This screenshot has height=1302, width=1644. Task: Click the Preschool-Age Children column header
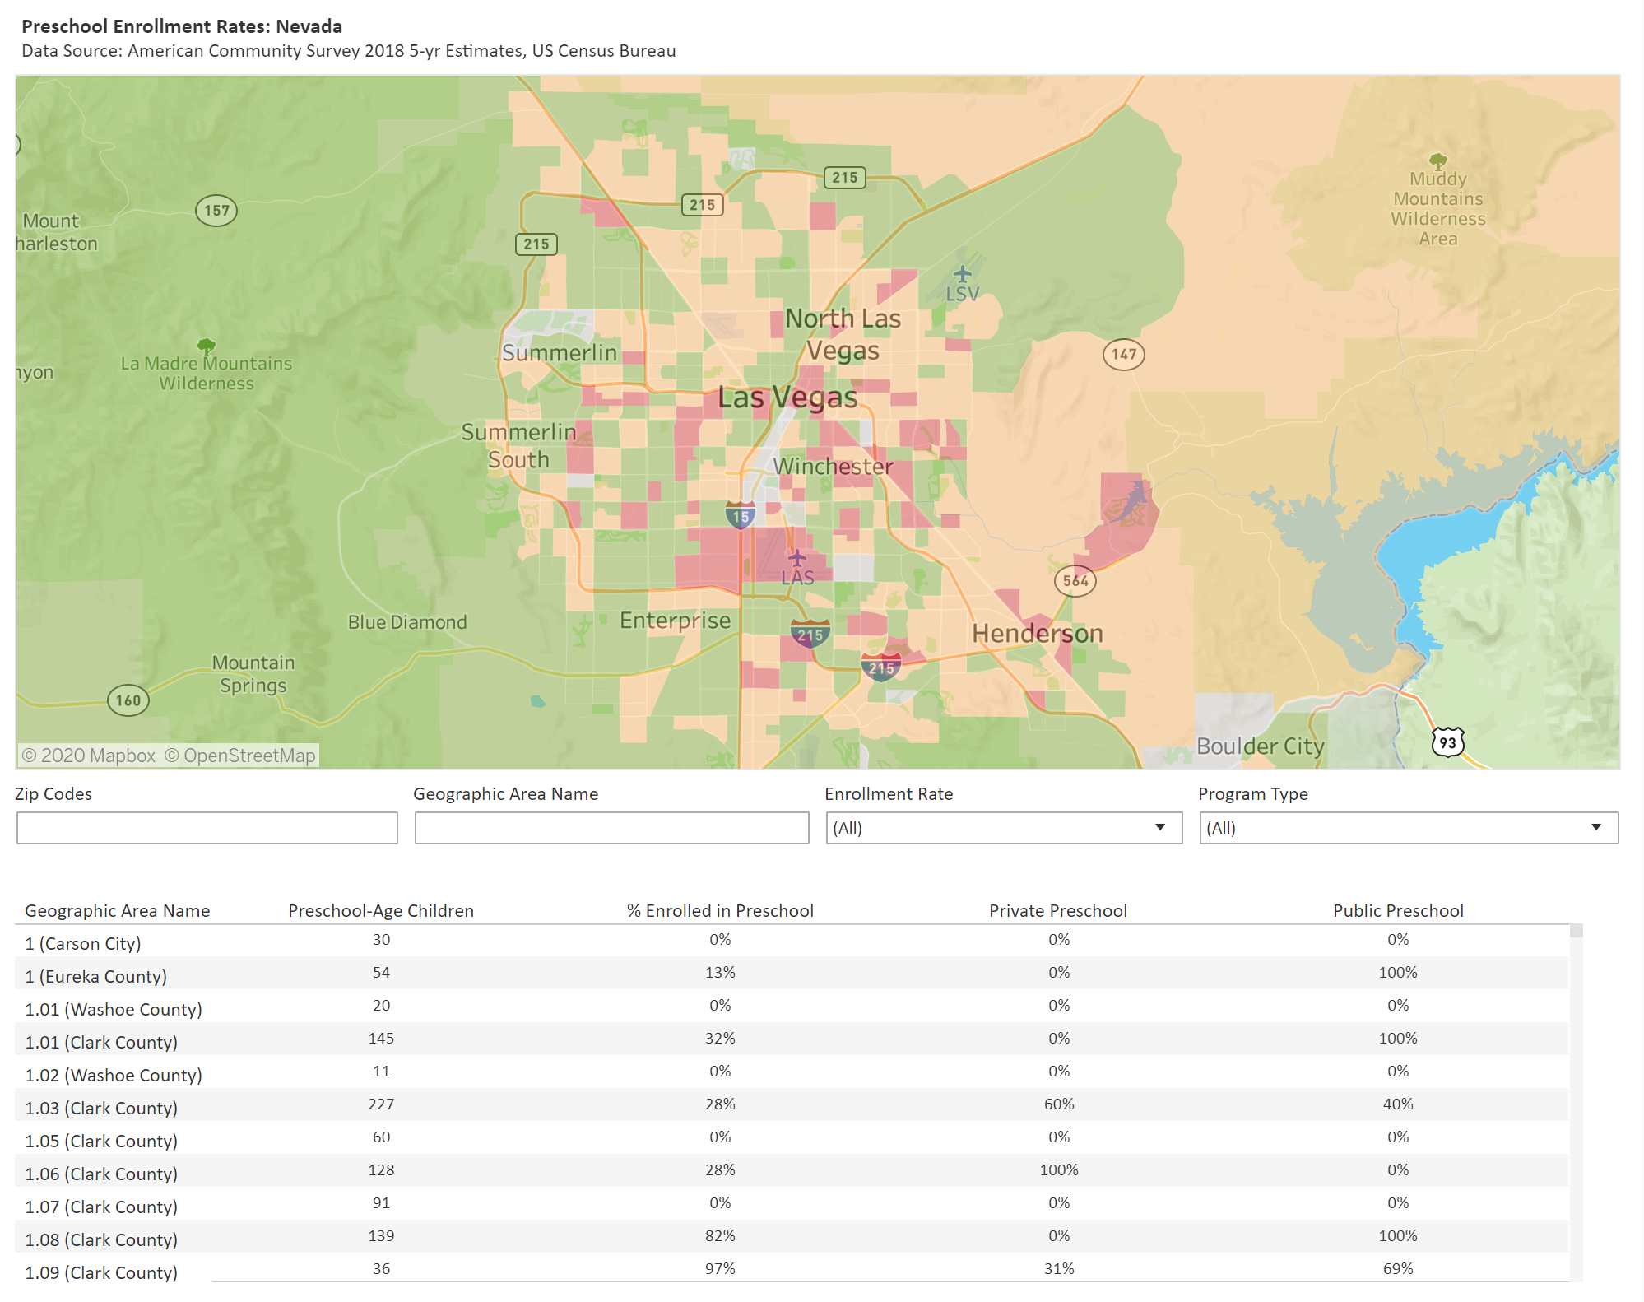click(381, 910)
